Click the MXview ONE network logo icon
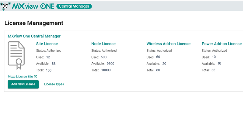Screen dimensions: 243x128 tap(5, 6)
